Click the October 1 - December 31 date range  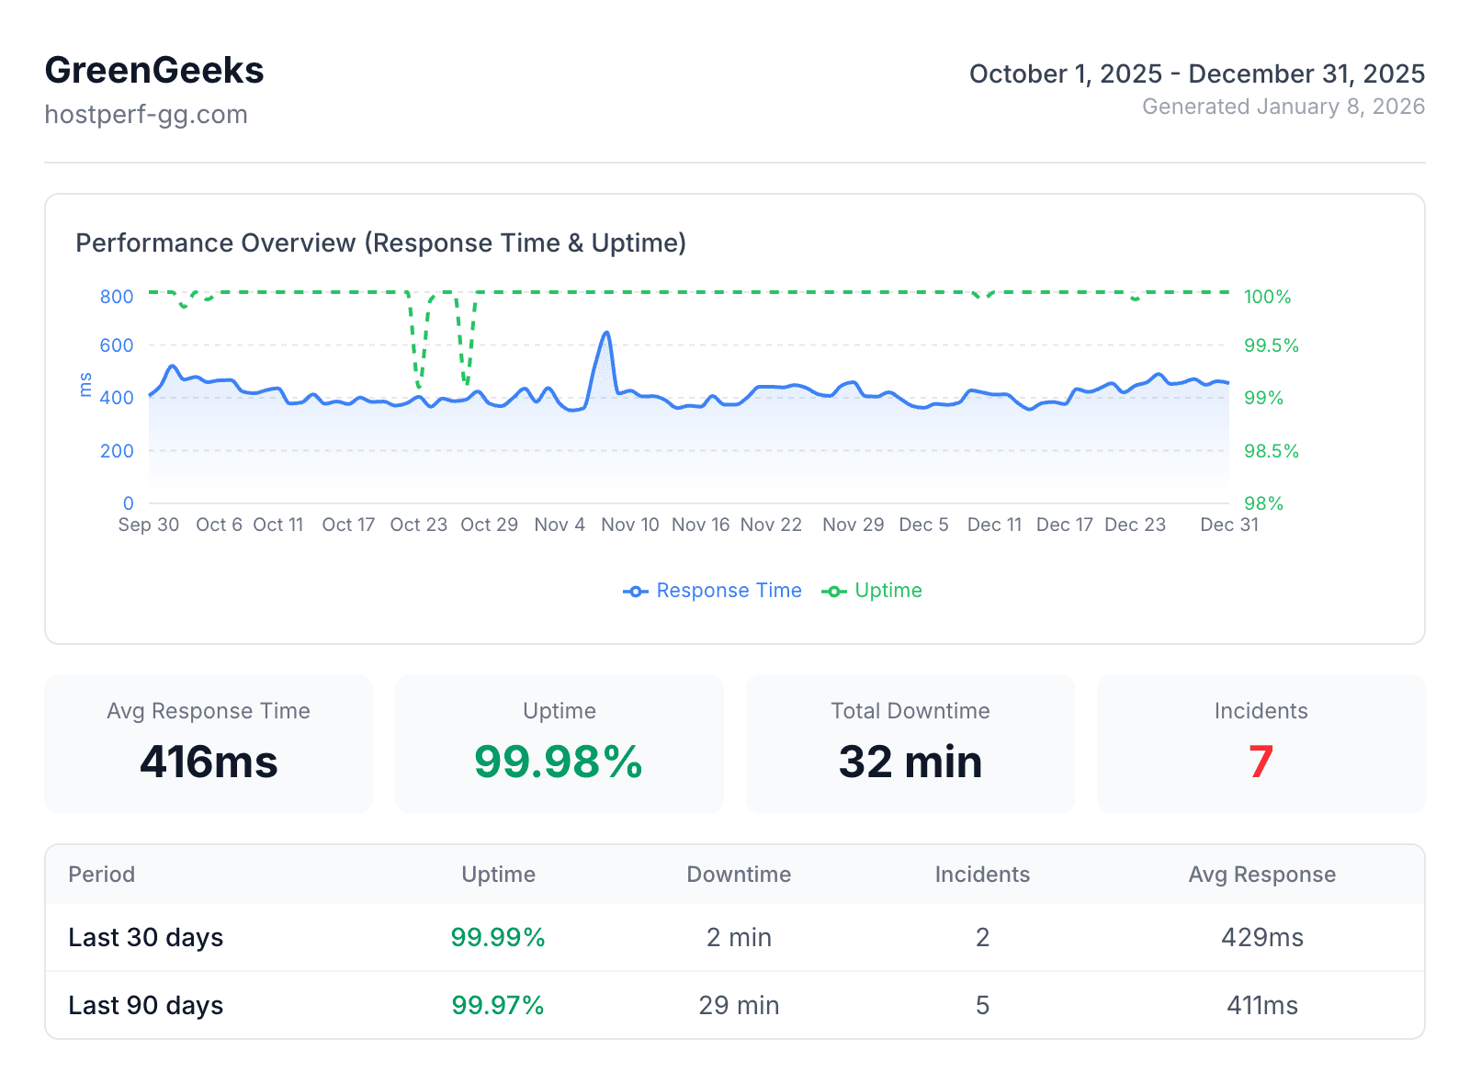1196,73
